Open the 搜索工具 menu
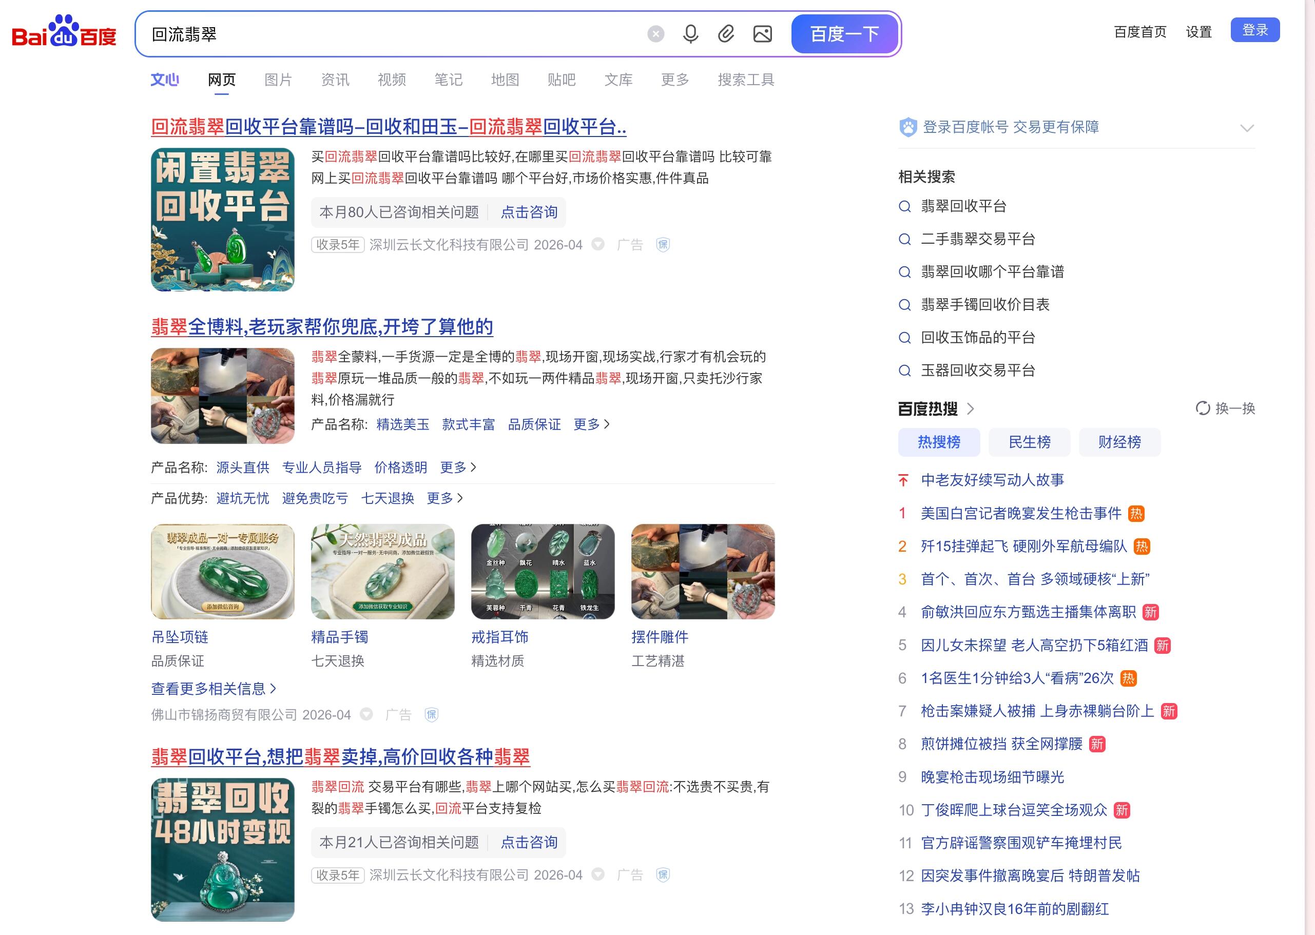 [x=746, y=80]
